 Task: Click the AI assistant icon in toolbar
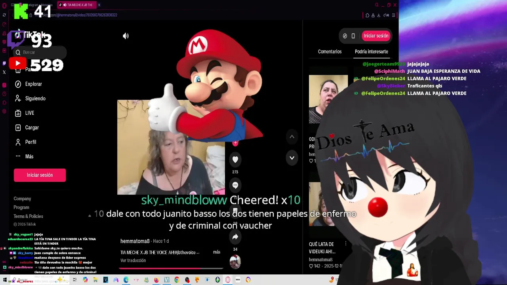[x=387, y=15]
